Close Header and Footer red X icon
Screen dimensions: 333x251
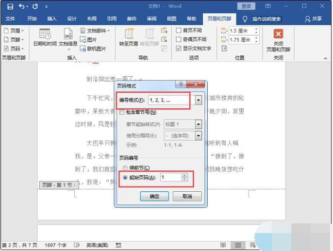[x=278, y=34]
